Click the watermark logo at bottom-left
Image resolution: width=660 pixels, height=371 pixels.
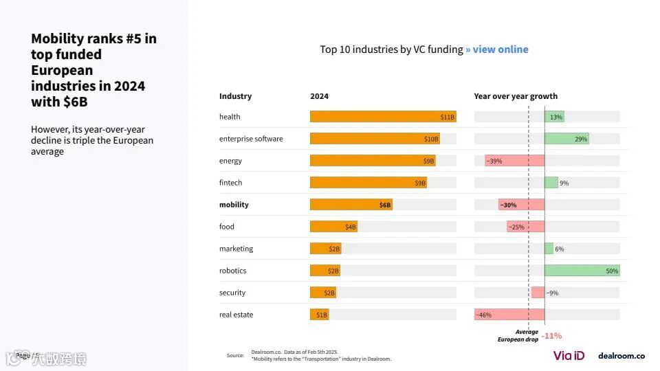click(x=47, y=357)
